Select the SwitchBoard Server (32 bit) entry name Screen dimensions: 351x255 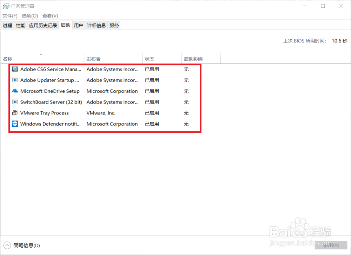pos(51,102)
